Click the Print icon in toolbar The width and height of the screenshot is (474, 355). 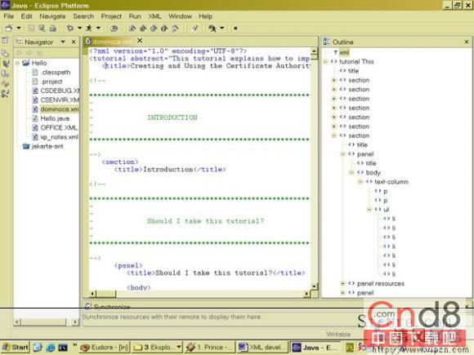[53, 29]
